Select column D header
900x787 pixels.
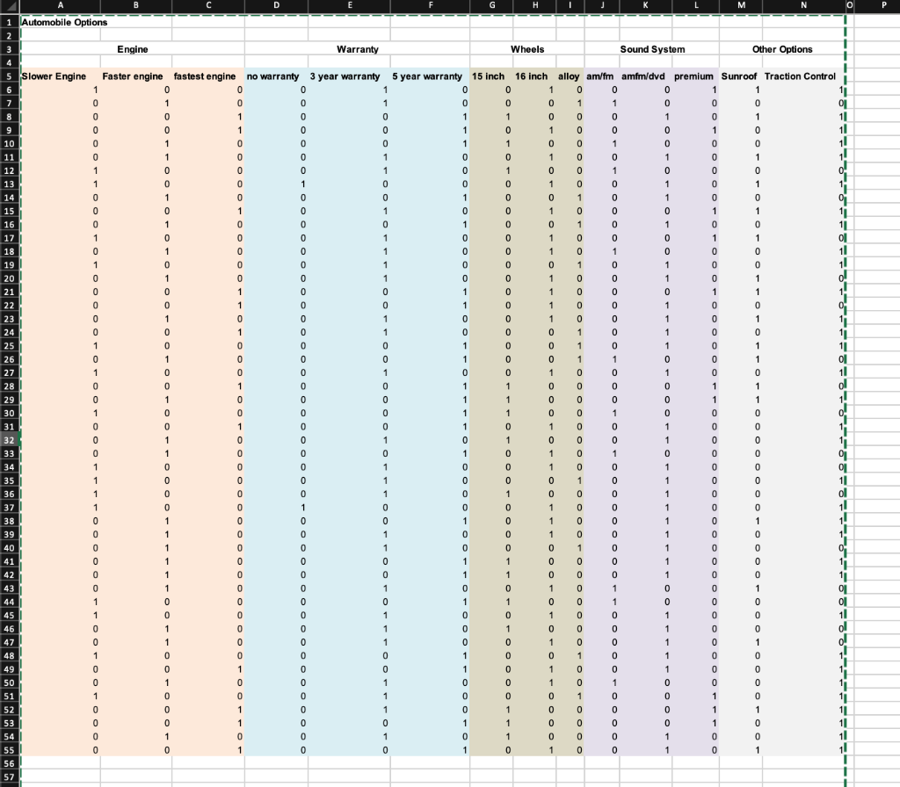pyautogui.click(x=276, y=5)
